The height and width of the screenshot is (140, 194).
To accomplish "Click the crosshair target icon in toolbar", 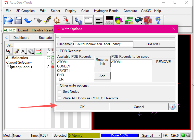I will 56,20.
